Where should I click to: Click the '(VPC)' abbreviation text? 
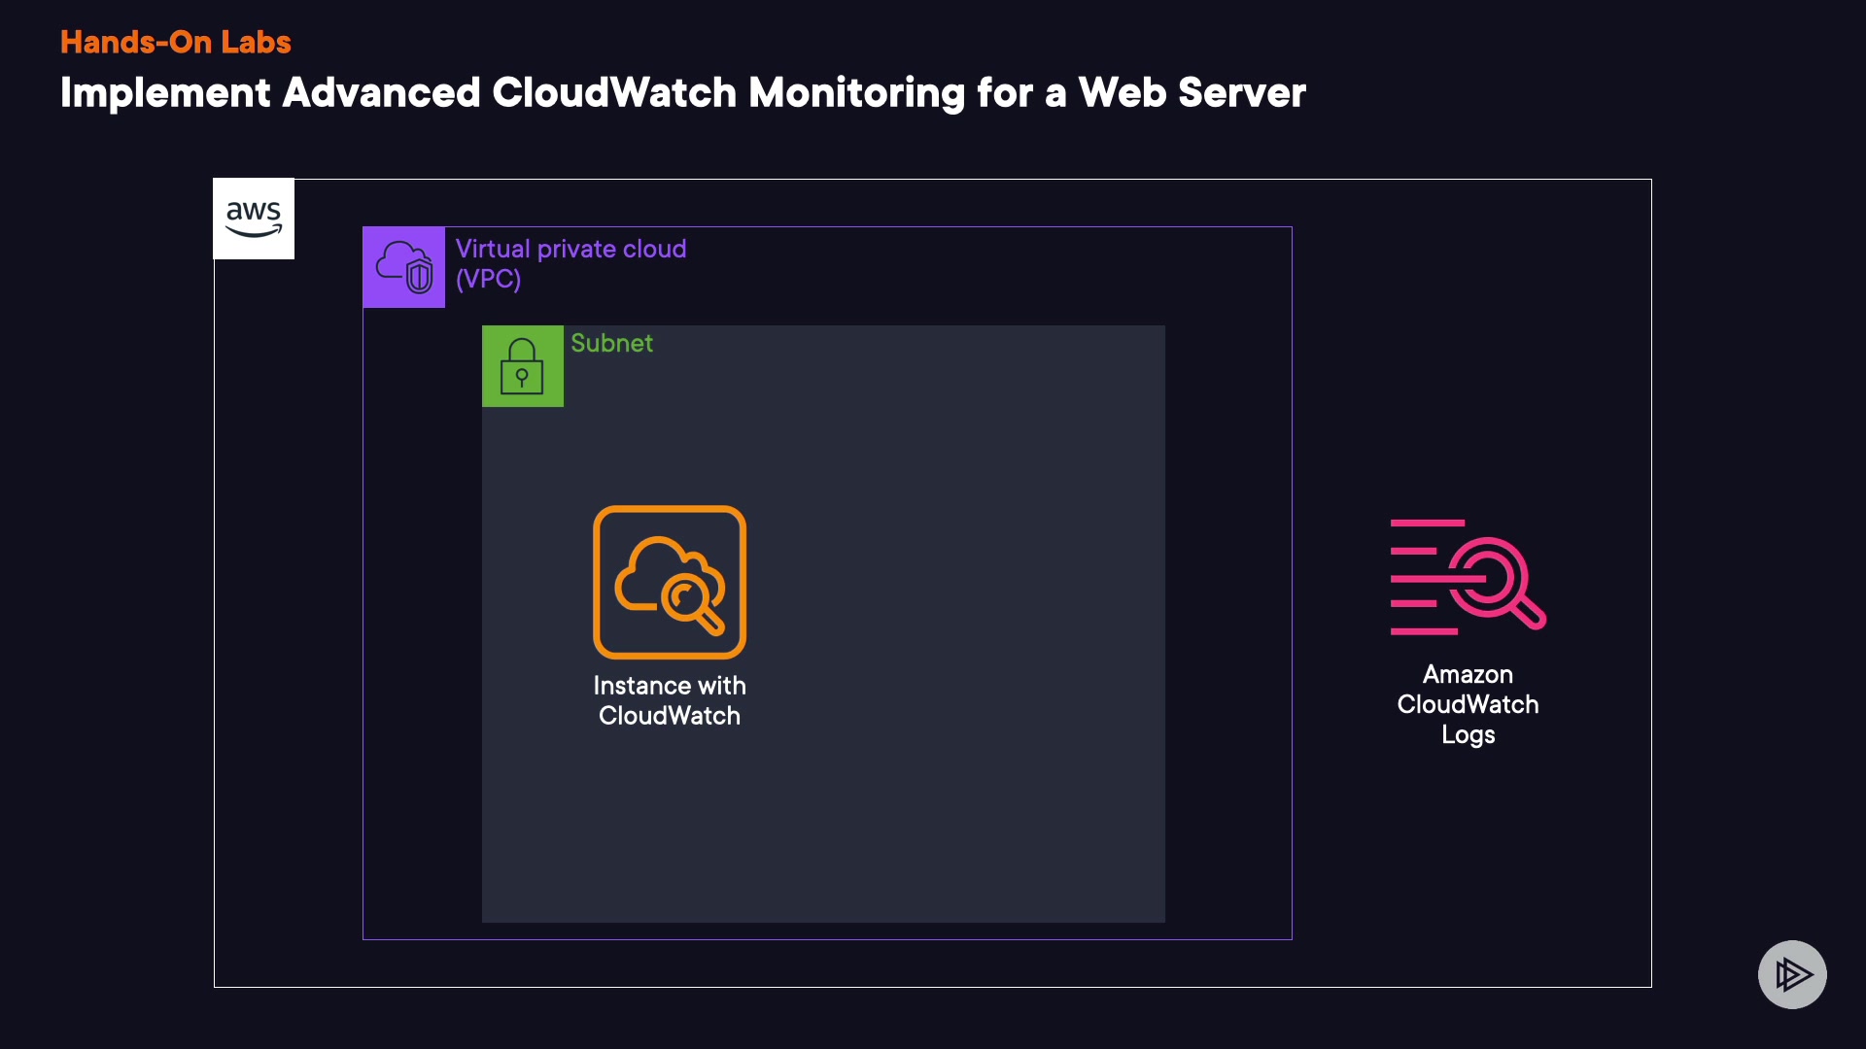click(488, 279)
